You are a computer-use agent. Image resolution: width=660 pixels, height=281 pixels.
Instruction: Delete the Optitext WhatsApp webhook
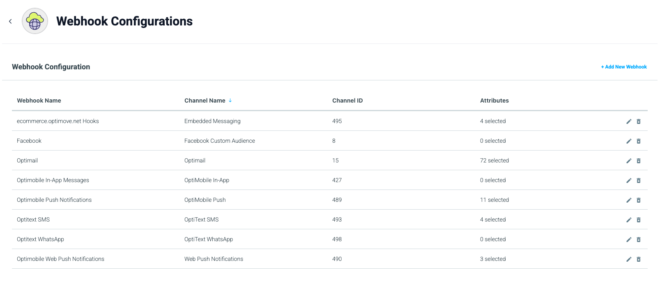click(x=639, y=240)
